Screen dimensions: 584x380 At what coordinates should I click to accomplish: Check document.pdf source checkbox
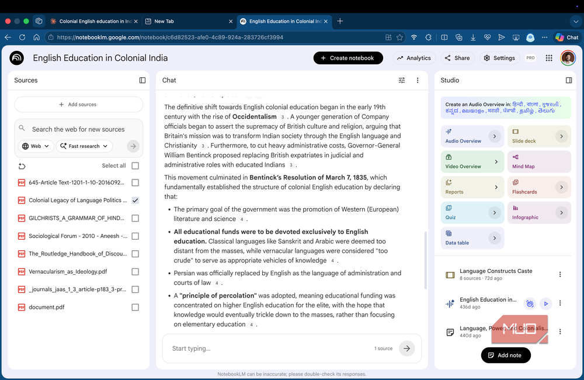pyautogui.click(x=135, y=308)
